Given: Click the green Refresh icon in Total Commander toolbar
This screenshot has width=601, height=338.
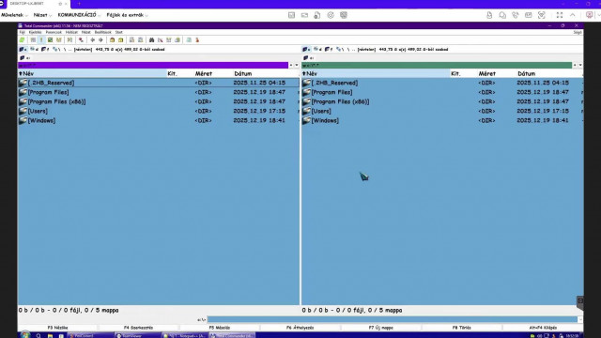Looking at the screenshot, I should (x=23, y=39).
